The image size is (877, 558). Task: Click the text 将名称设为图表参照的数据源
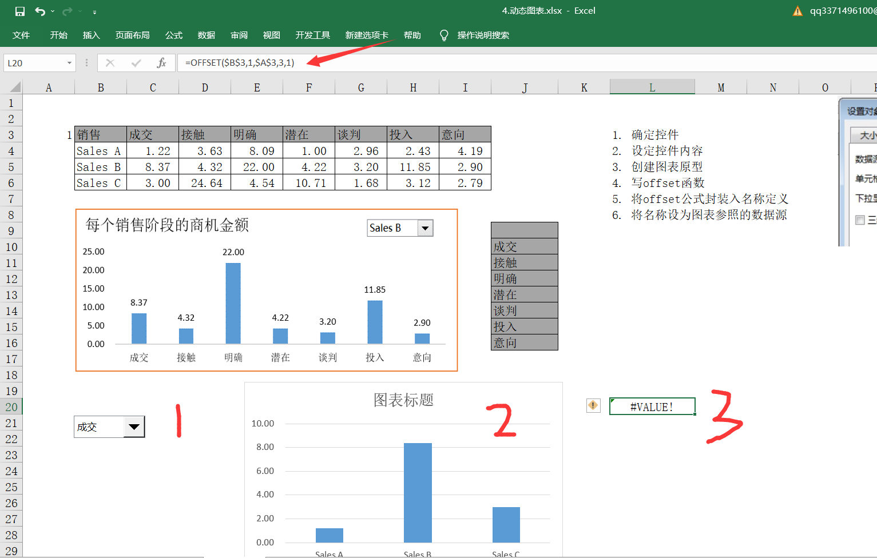point(709,215)
